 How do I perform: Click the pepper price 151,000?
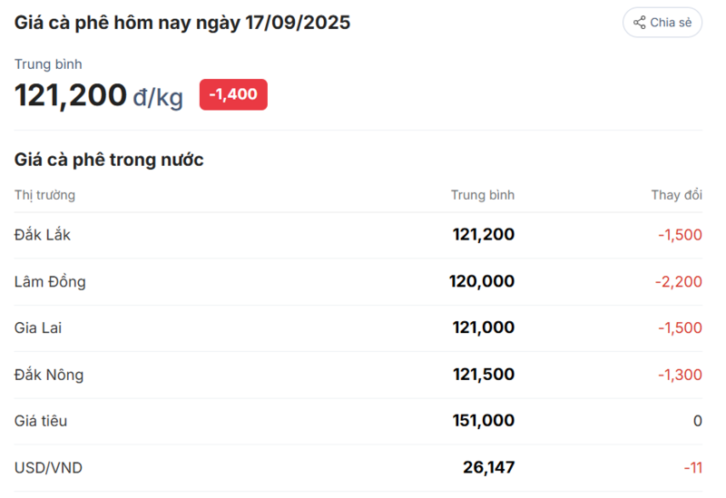coord(484,421)
